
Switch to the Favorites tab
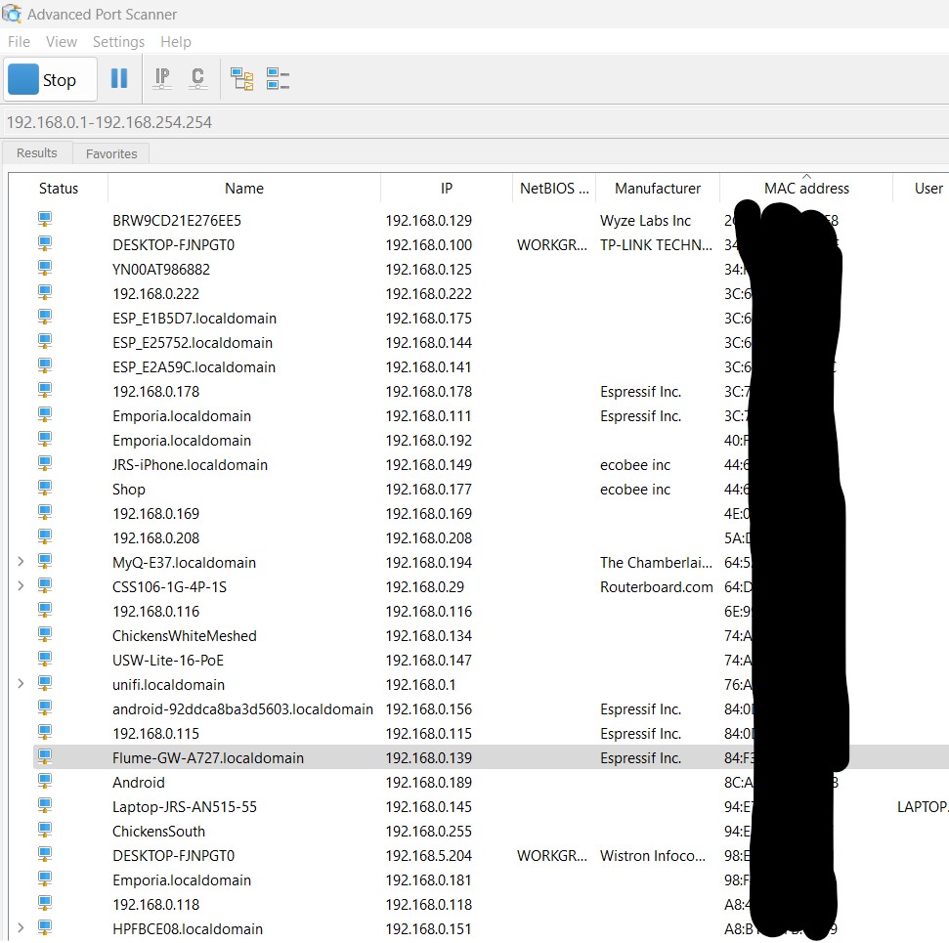tap(111, 153)
